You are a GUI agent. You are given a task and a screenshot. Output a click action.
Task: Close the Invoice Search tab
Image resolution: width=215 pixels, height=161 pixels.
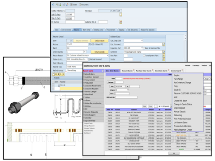182,70
